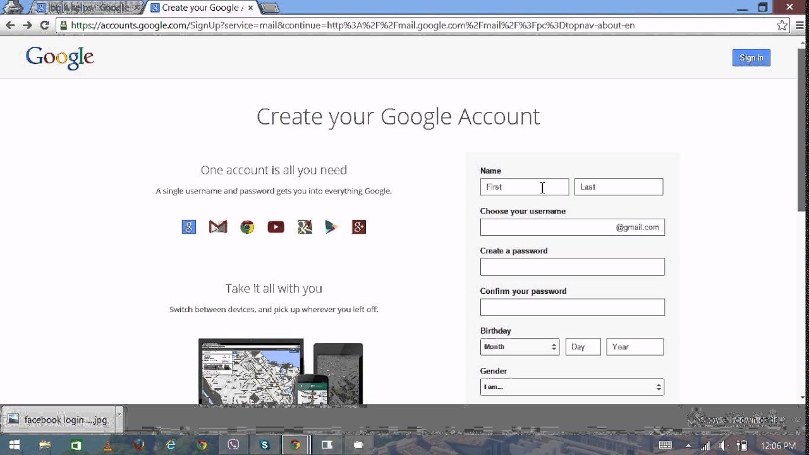Open the green Store taskbar icon
This screenshot has width=809, height=455.
click(x=76, y=445)
